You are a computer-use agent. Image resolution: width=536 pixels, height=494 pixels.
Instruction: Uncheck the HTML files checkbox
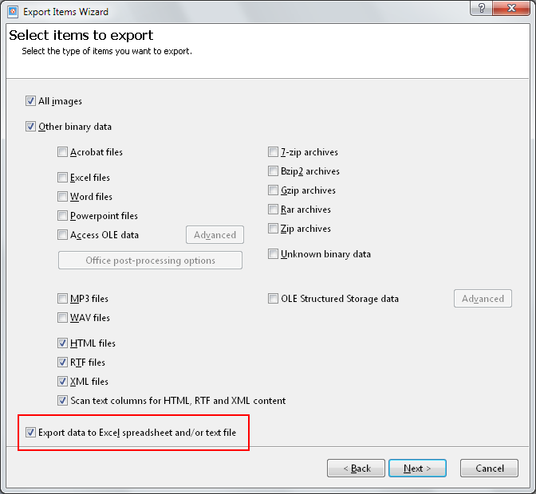tap(63, 343)
